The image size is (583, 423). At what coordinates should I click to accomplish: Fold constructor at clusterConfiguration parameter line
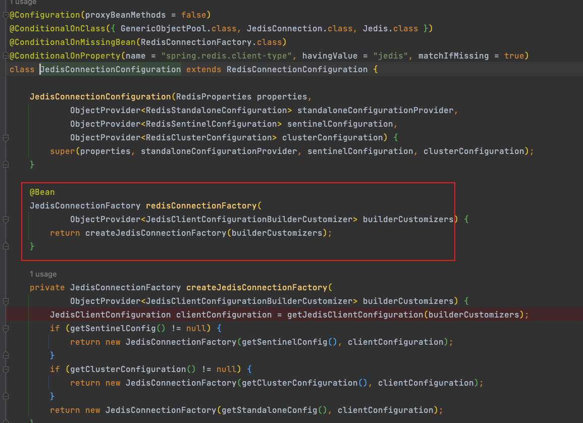pos(6,138)
